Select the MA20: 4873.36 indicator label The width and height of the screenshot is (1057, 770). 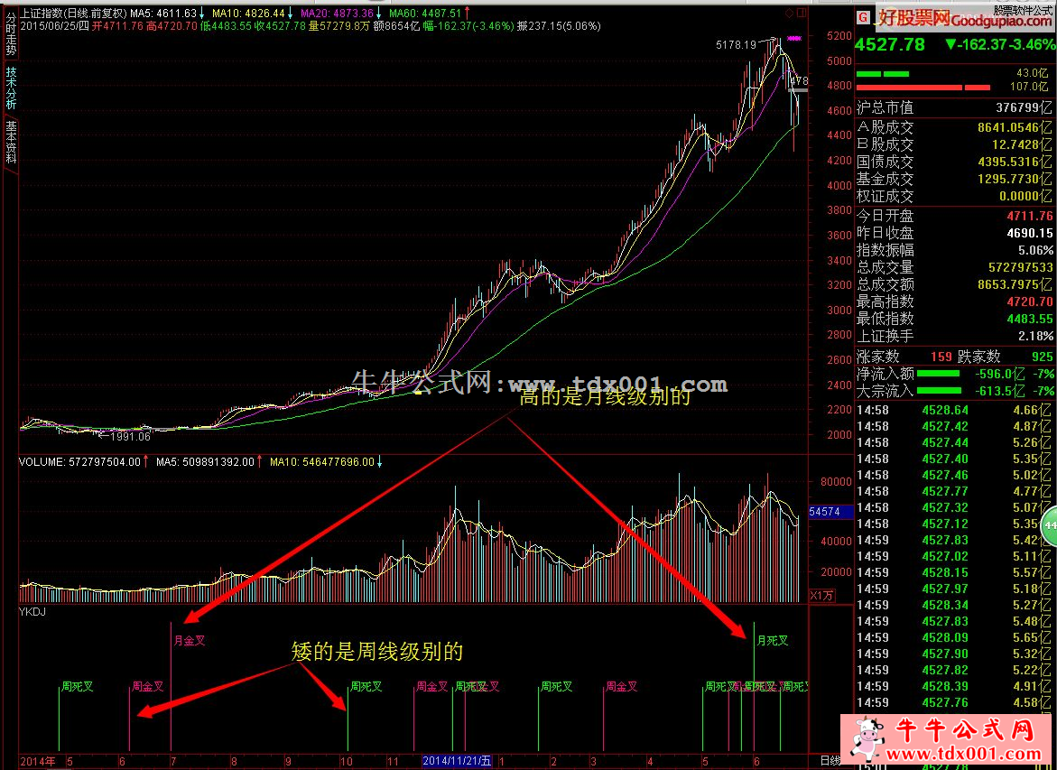pos(337,13)
